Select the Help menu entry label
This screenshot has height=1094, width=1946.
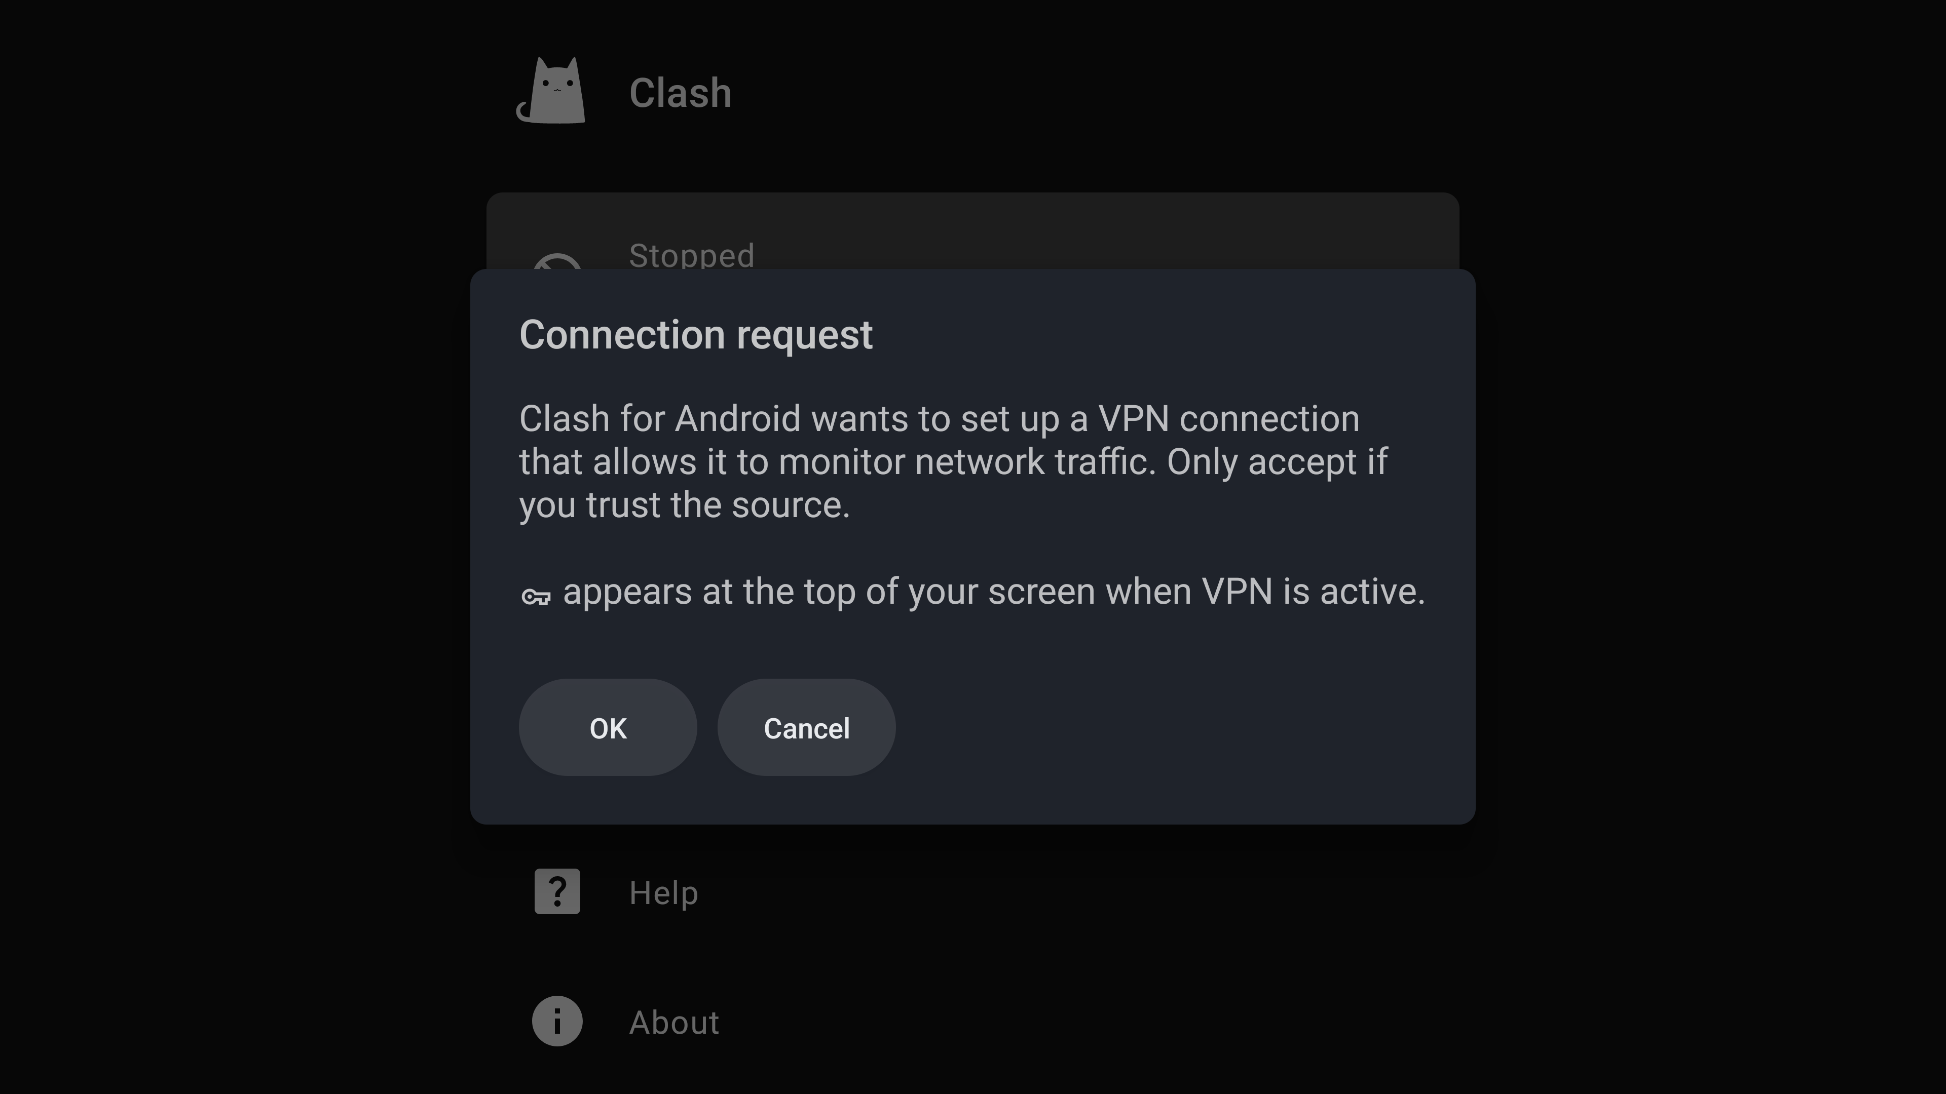click(663, 893)
